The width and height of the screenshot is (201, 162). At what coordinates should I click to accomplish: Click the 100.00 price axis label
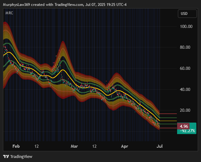[x=186, y=27]
